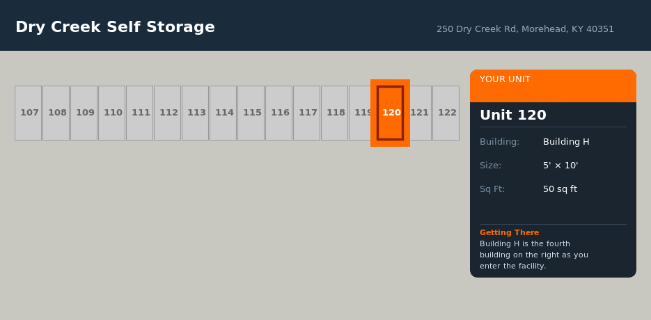Click the Getting There directions heading
The image size is (651, 320).
point(509,232)
